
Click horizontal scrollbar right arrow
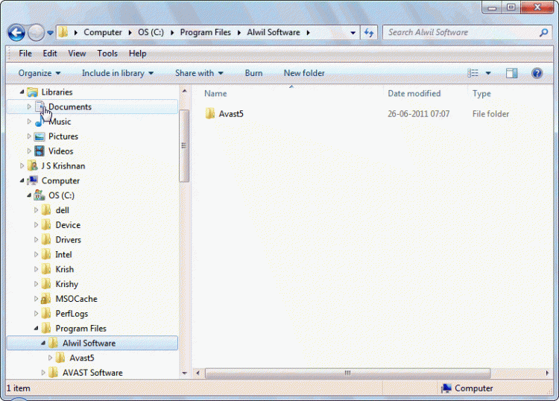click(547, 373)
